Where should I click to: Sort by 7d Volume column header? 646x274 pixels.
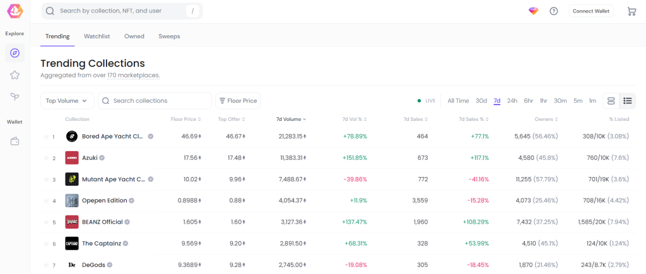pyautogui.click(x=291, y=119)
